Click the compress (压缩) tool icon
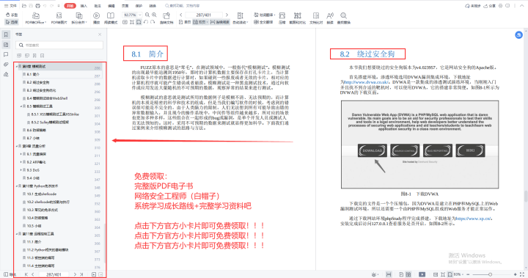528x278 pixels. coord(282,18)
